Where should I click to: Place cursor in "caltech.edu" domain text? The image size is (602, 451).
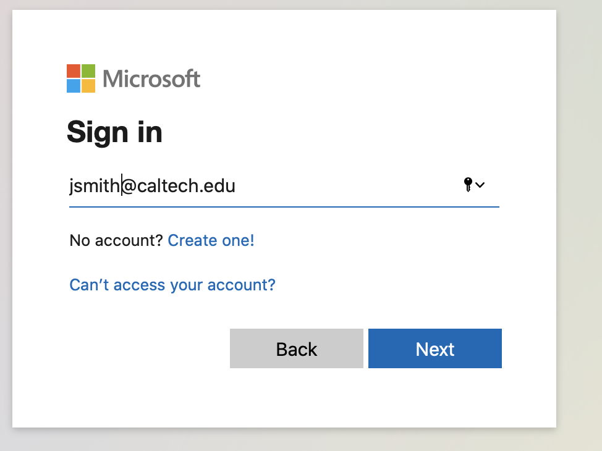tap(185, 185)
